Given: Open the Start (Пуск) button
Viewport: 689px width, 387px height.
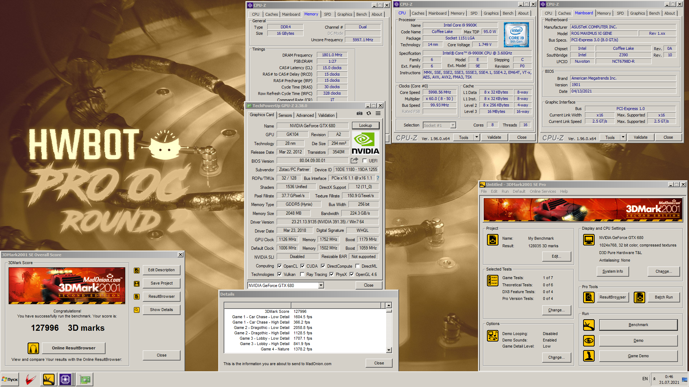Looking at the screenshot, I should [x=10, y=379].
